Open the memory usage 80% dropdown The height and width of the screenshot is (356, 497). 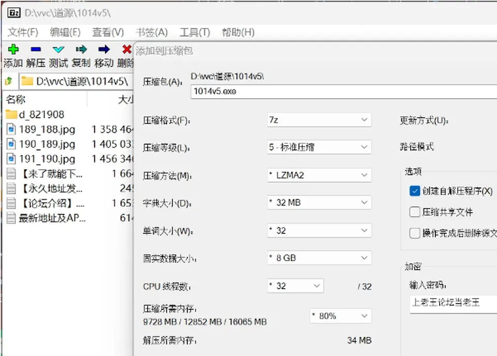pos(341,316)
